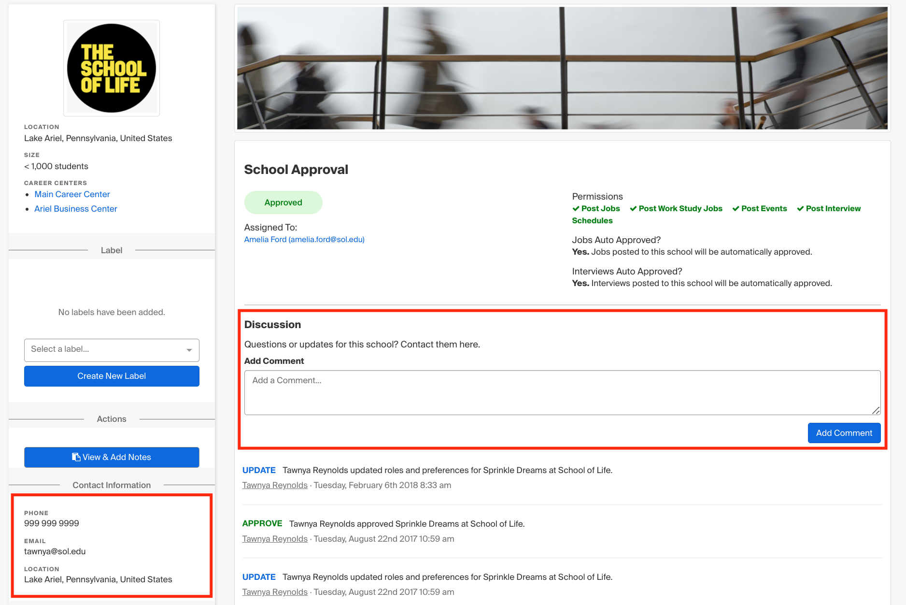Image resolution: width=906 pixels, height=605 pixels.
Task: Click the View & Add Notes button
Action: tap(112, 457)
